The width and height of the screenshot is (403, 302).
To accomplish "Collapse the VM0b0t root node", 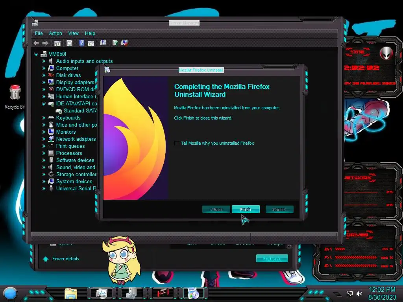I will (36, 54).
